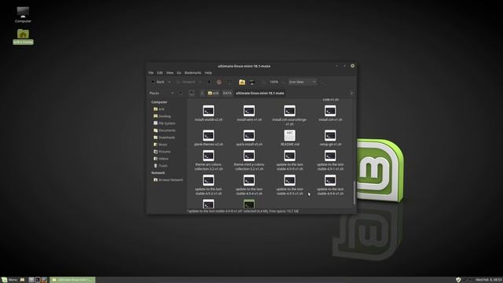Toggle the text location entry pencil icon
Image resolution: width=503 pixels, height=283 pixels.
(x=192, y=93)
